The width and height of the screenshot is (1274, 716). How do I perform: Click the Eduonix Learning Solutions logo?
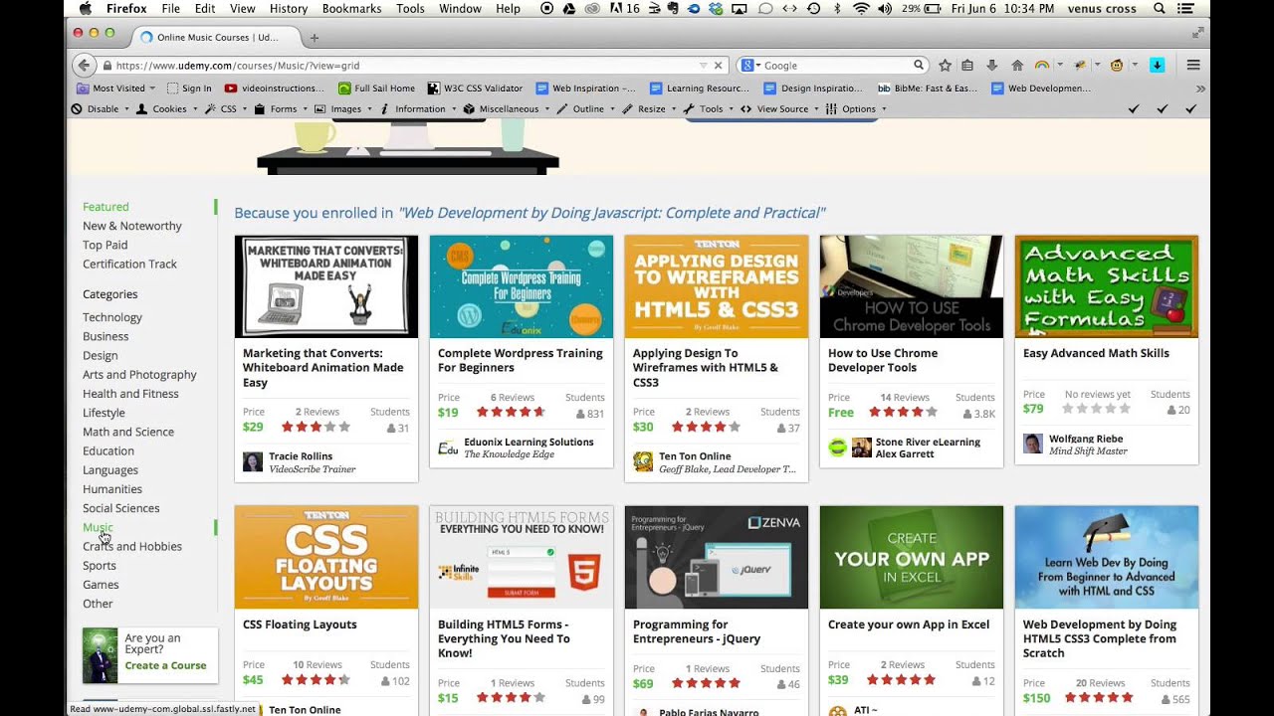[x=448, y=447]
